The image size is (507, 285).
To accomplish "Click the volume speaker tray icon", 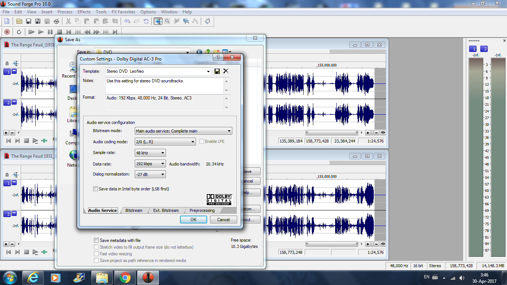I will click(x=462, y=278).
